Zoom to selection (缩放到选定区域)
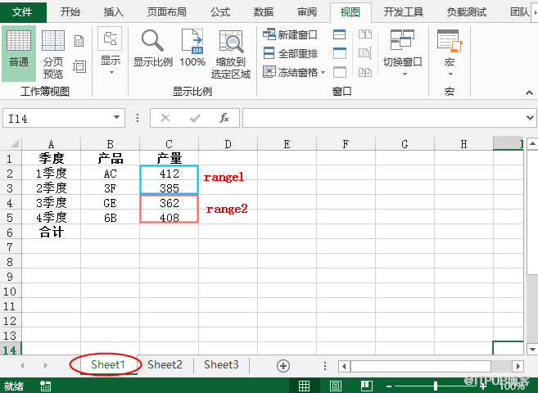This screenshot has height=393, width=538. 231,54
